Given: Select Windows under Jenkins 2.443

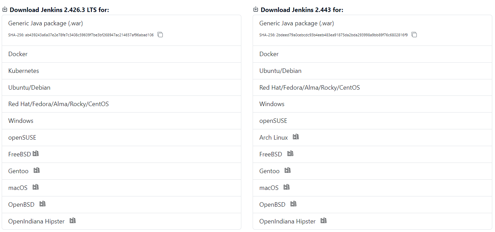Looking at the screenshot, I should [x=272, y=104].
